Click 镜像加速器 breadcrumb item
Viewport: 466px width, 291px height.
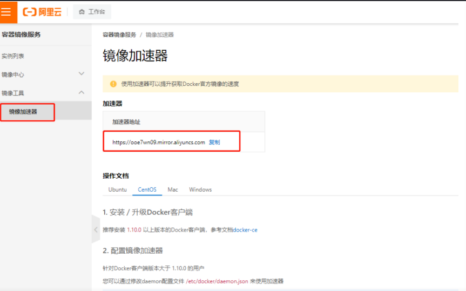pyautogui.click(x=160, y=35)
